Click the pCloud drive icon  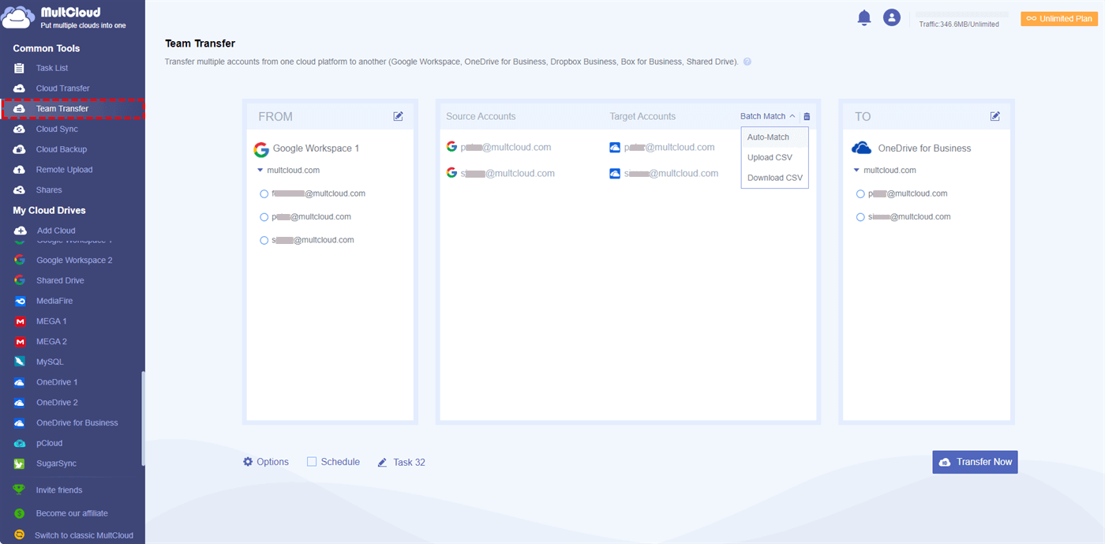click(20, 443)
